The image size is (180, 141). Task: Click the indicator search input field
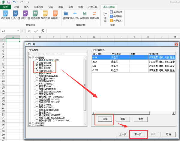(57, 54)
